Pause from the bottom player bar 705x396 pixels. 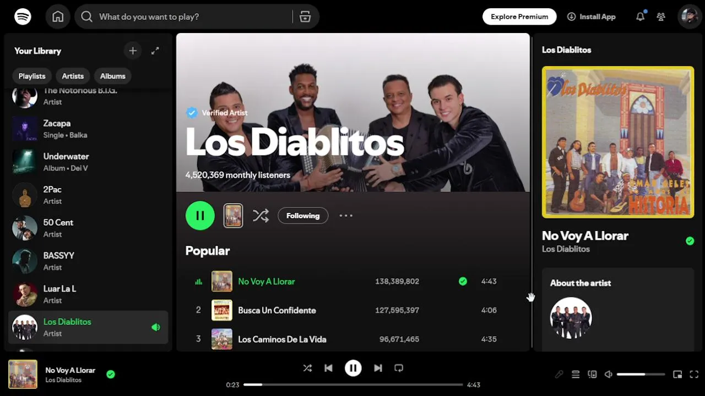[353, 368]
